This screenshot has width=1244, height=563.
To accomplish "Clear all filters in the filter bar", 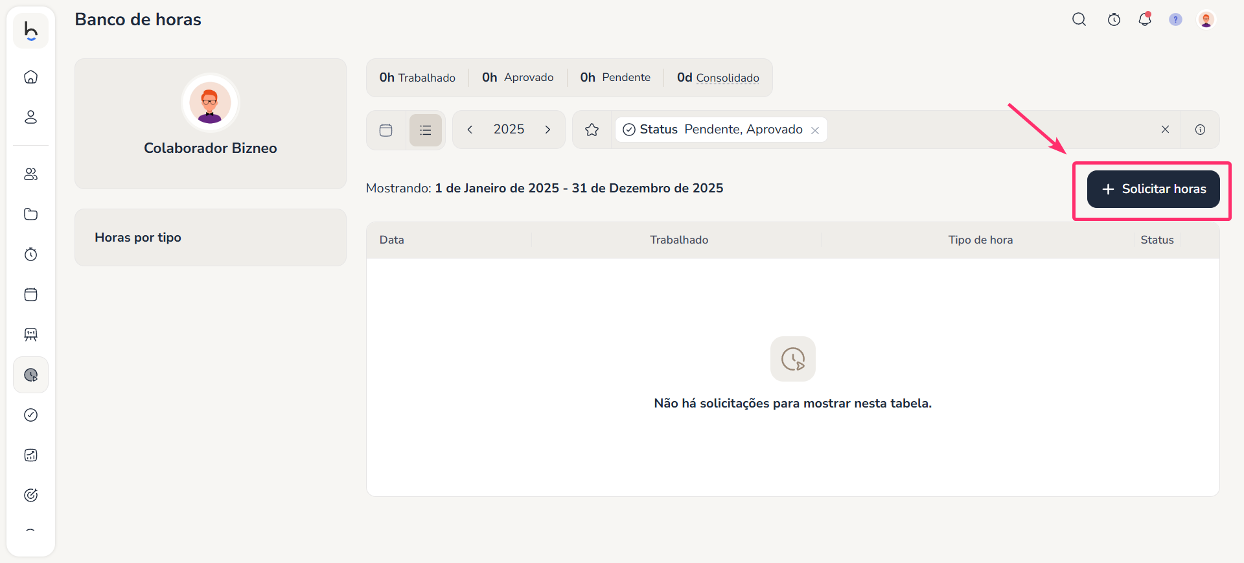I will (1165, 130).
